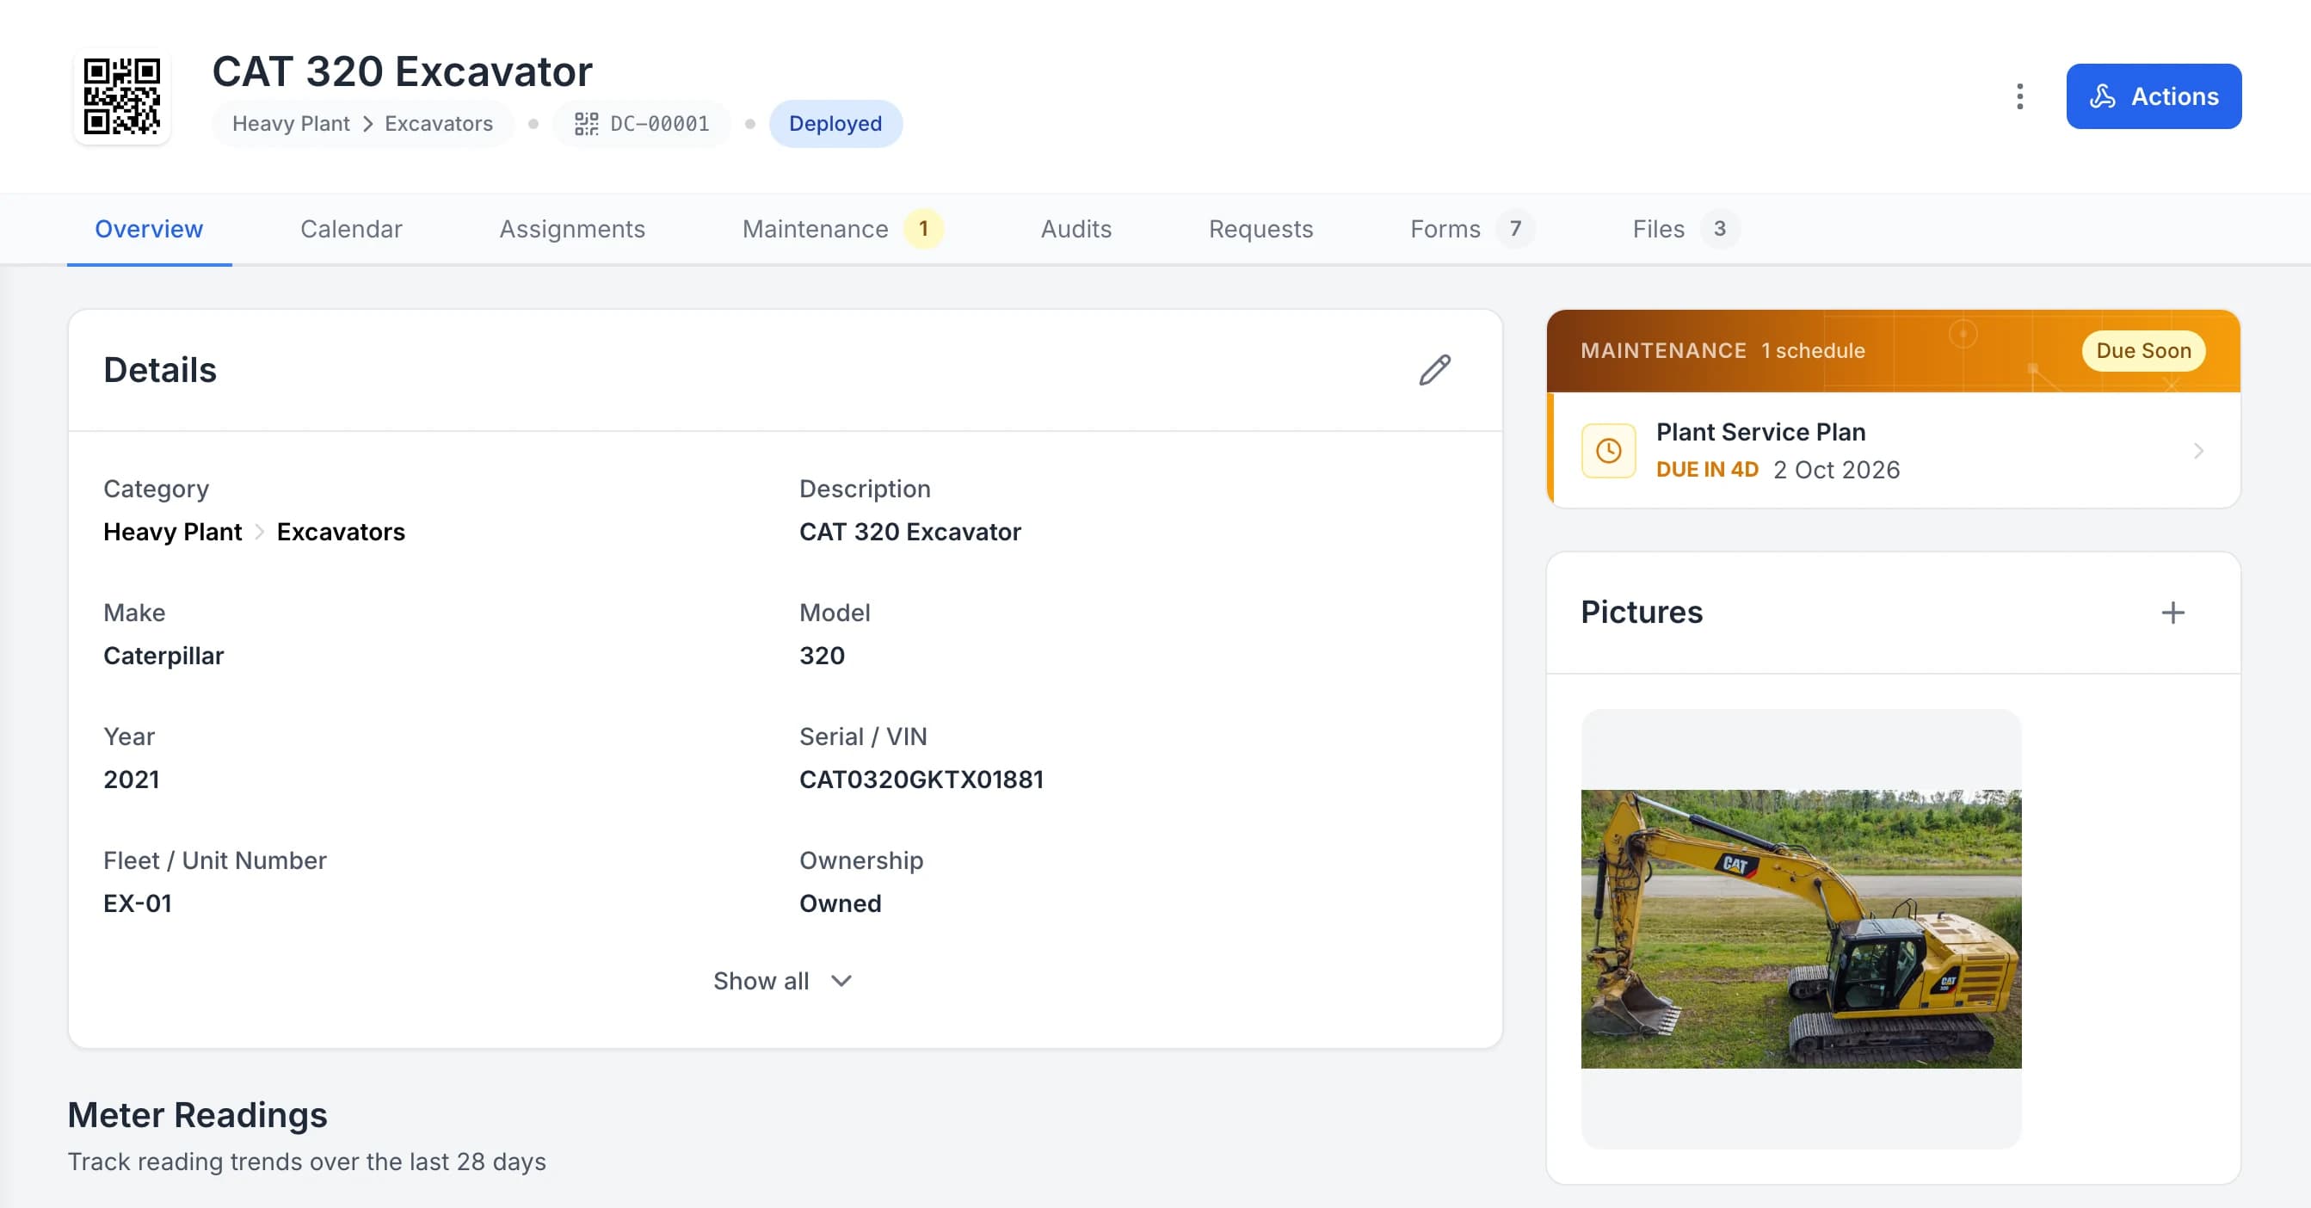Image resolution: width=2311 pixels, height=1208 pixels.
Task: Select the Overview tab
Action: point(149,230)
